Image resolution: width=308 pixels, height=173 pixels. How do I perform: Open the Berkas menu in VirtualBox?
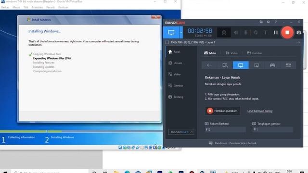point(5,7)
